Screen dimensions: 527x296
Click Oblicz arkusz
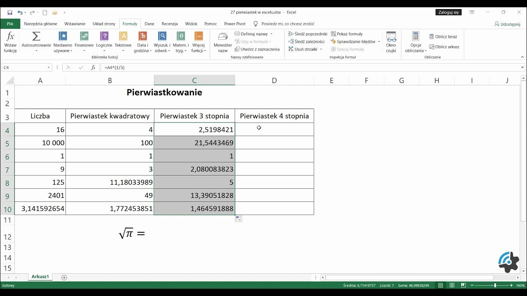coord(444,47)
